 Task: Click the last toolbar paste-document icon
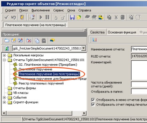coord(138,17)
